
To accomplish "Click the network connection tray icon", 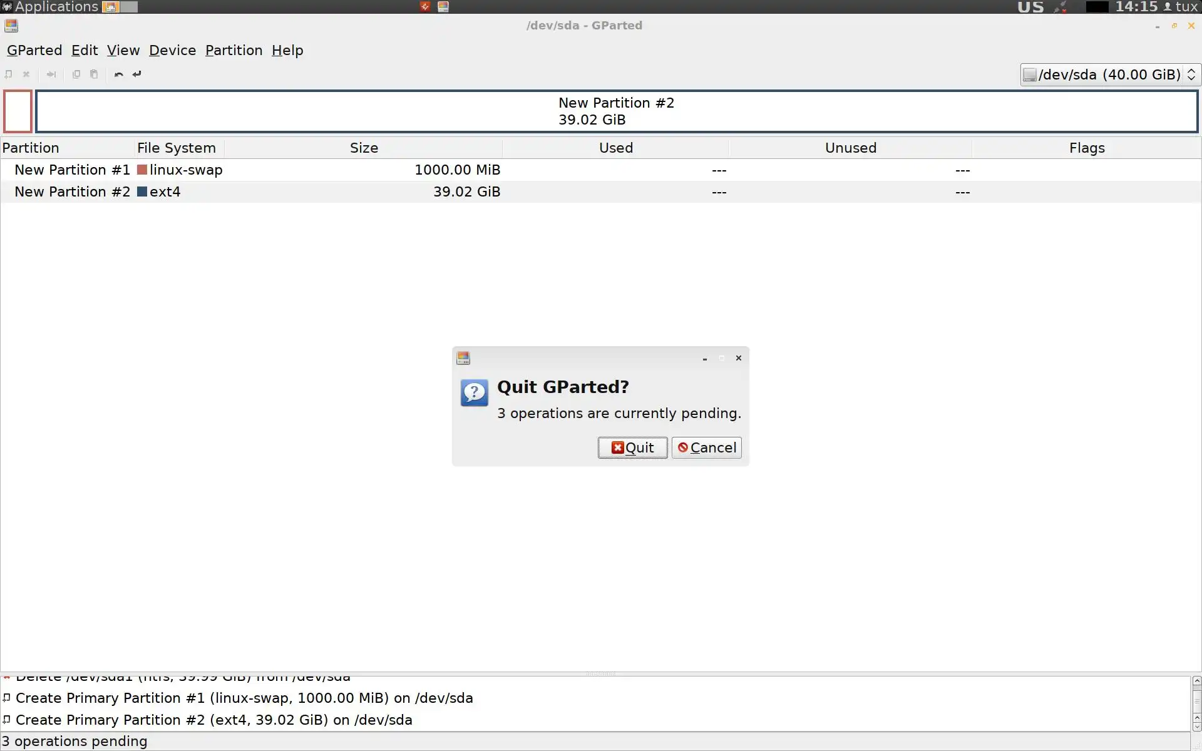I will (1060, 7).
